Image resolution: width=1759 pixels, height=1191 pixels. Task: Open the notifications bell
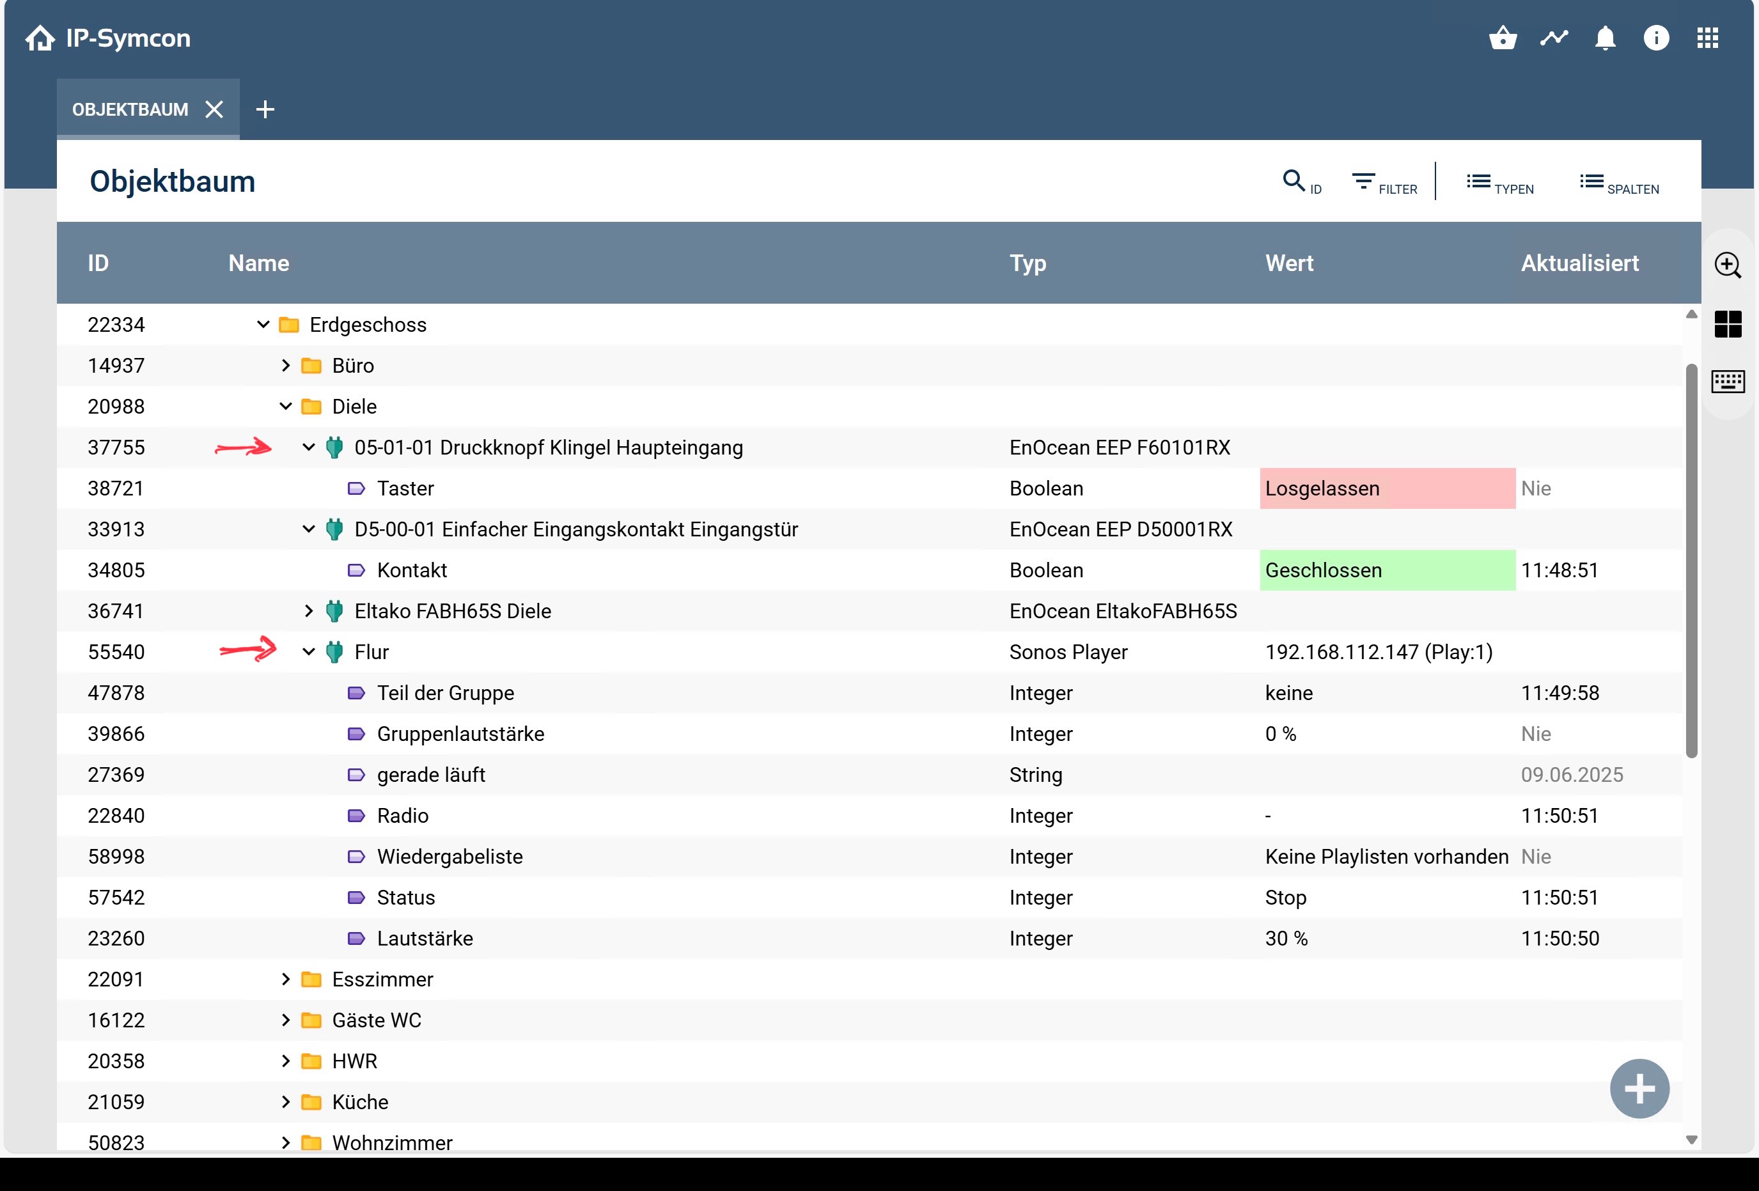point(1606,38)
